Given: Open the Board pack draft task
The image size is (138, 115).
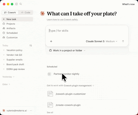Looking at the screenshot, I should point(17,64).
